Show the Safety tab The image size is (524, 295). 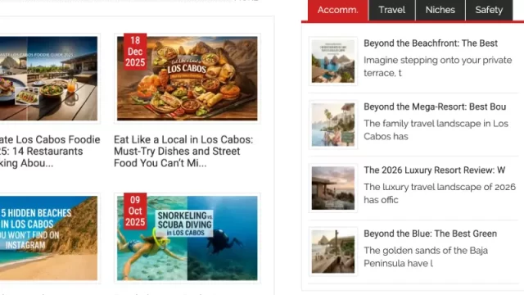pos(489,10)
